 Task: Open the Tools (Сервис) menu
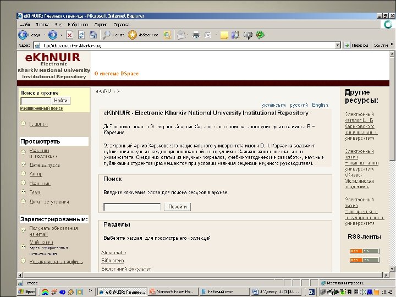(101, 25)
